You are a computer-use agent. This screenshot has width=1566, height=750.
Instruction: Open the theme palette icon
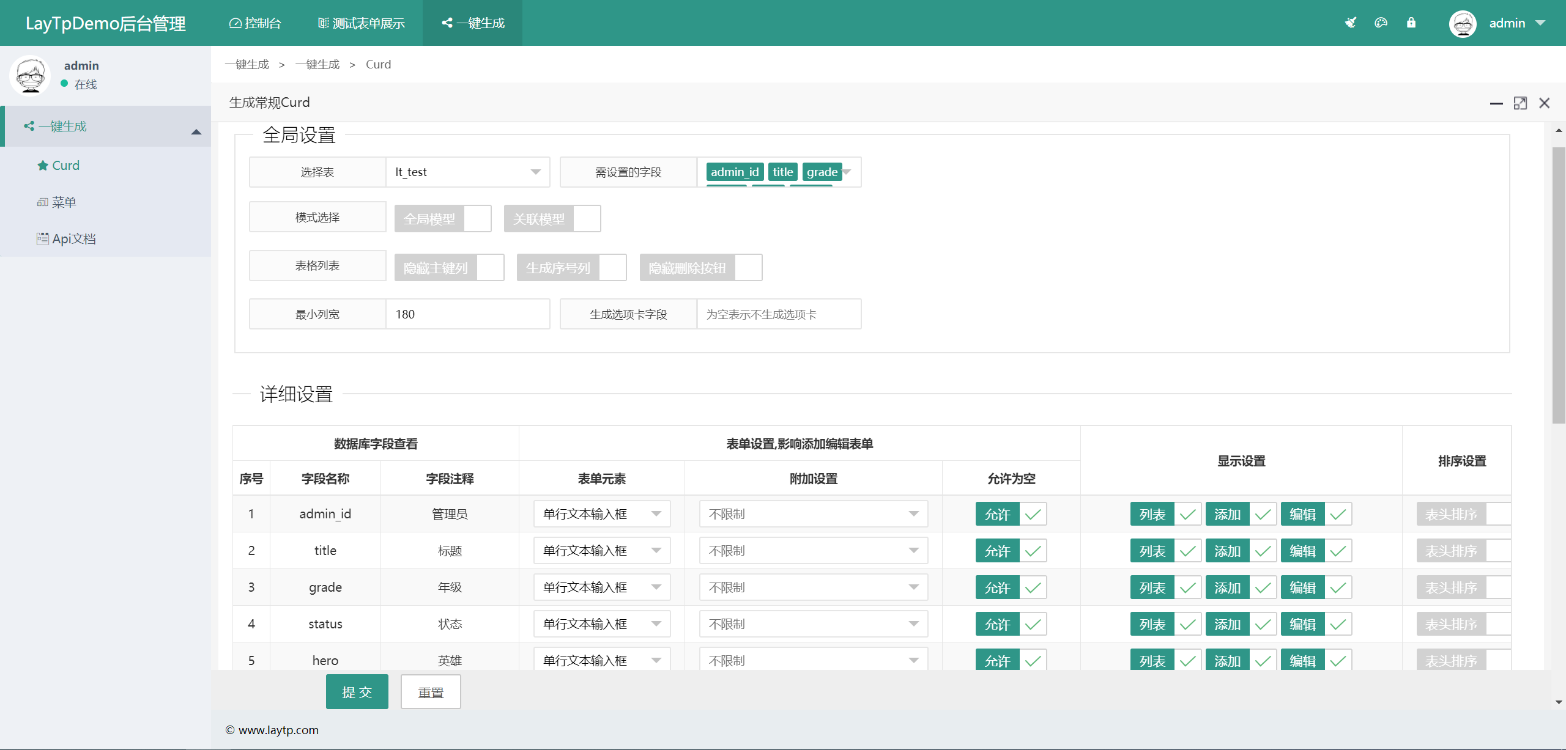pos(1381,23)
